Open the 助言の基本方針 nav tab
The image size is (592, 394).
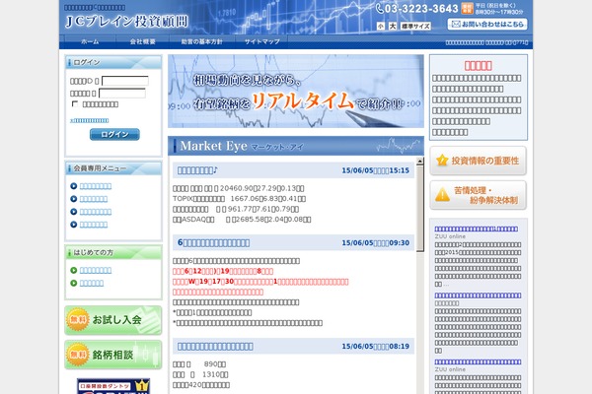tap(202, 41)
